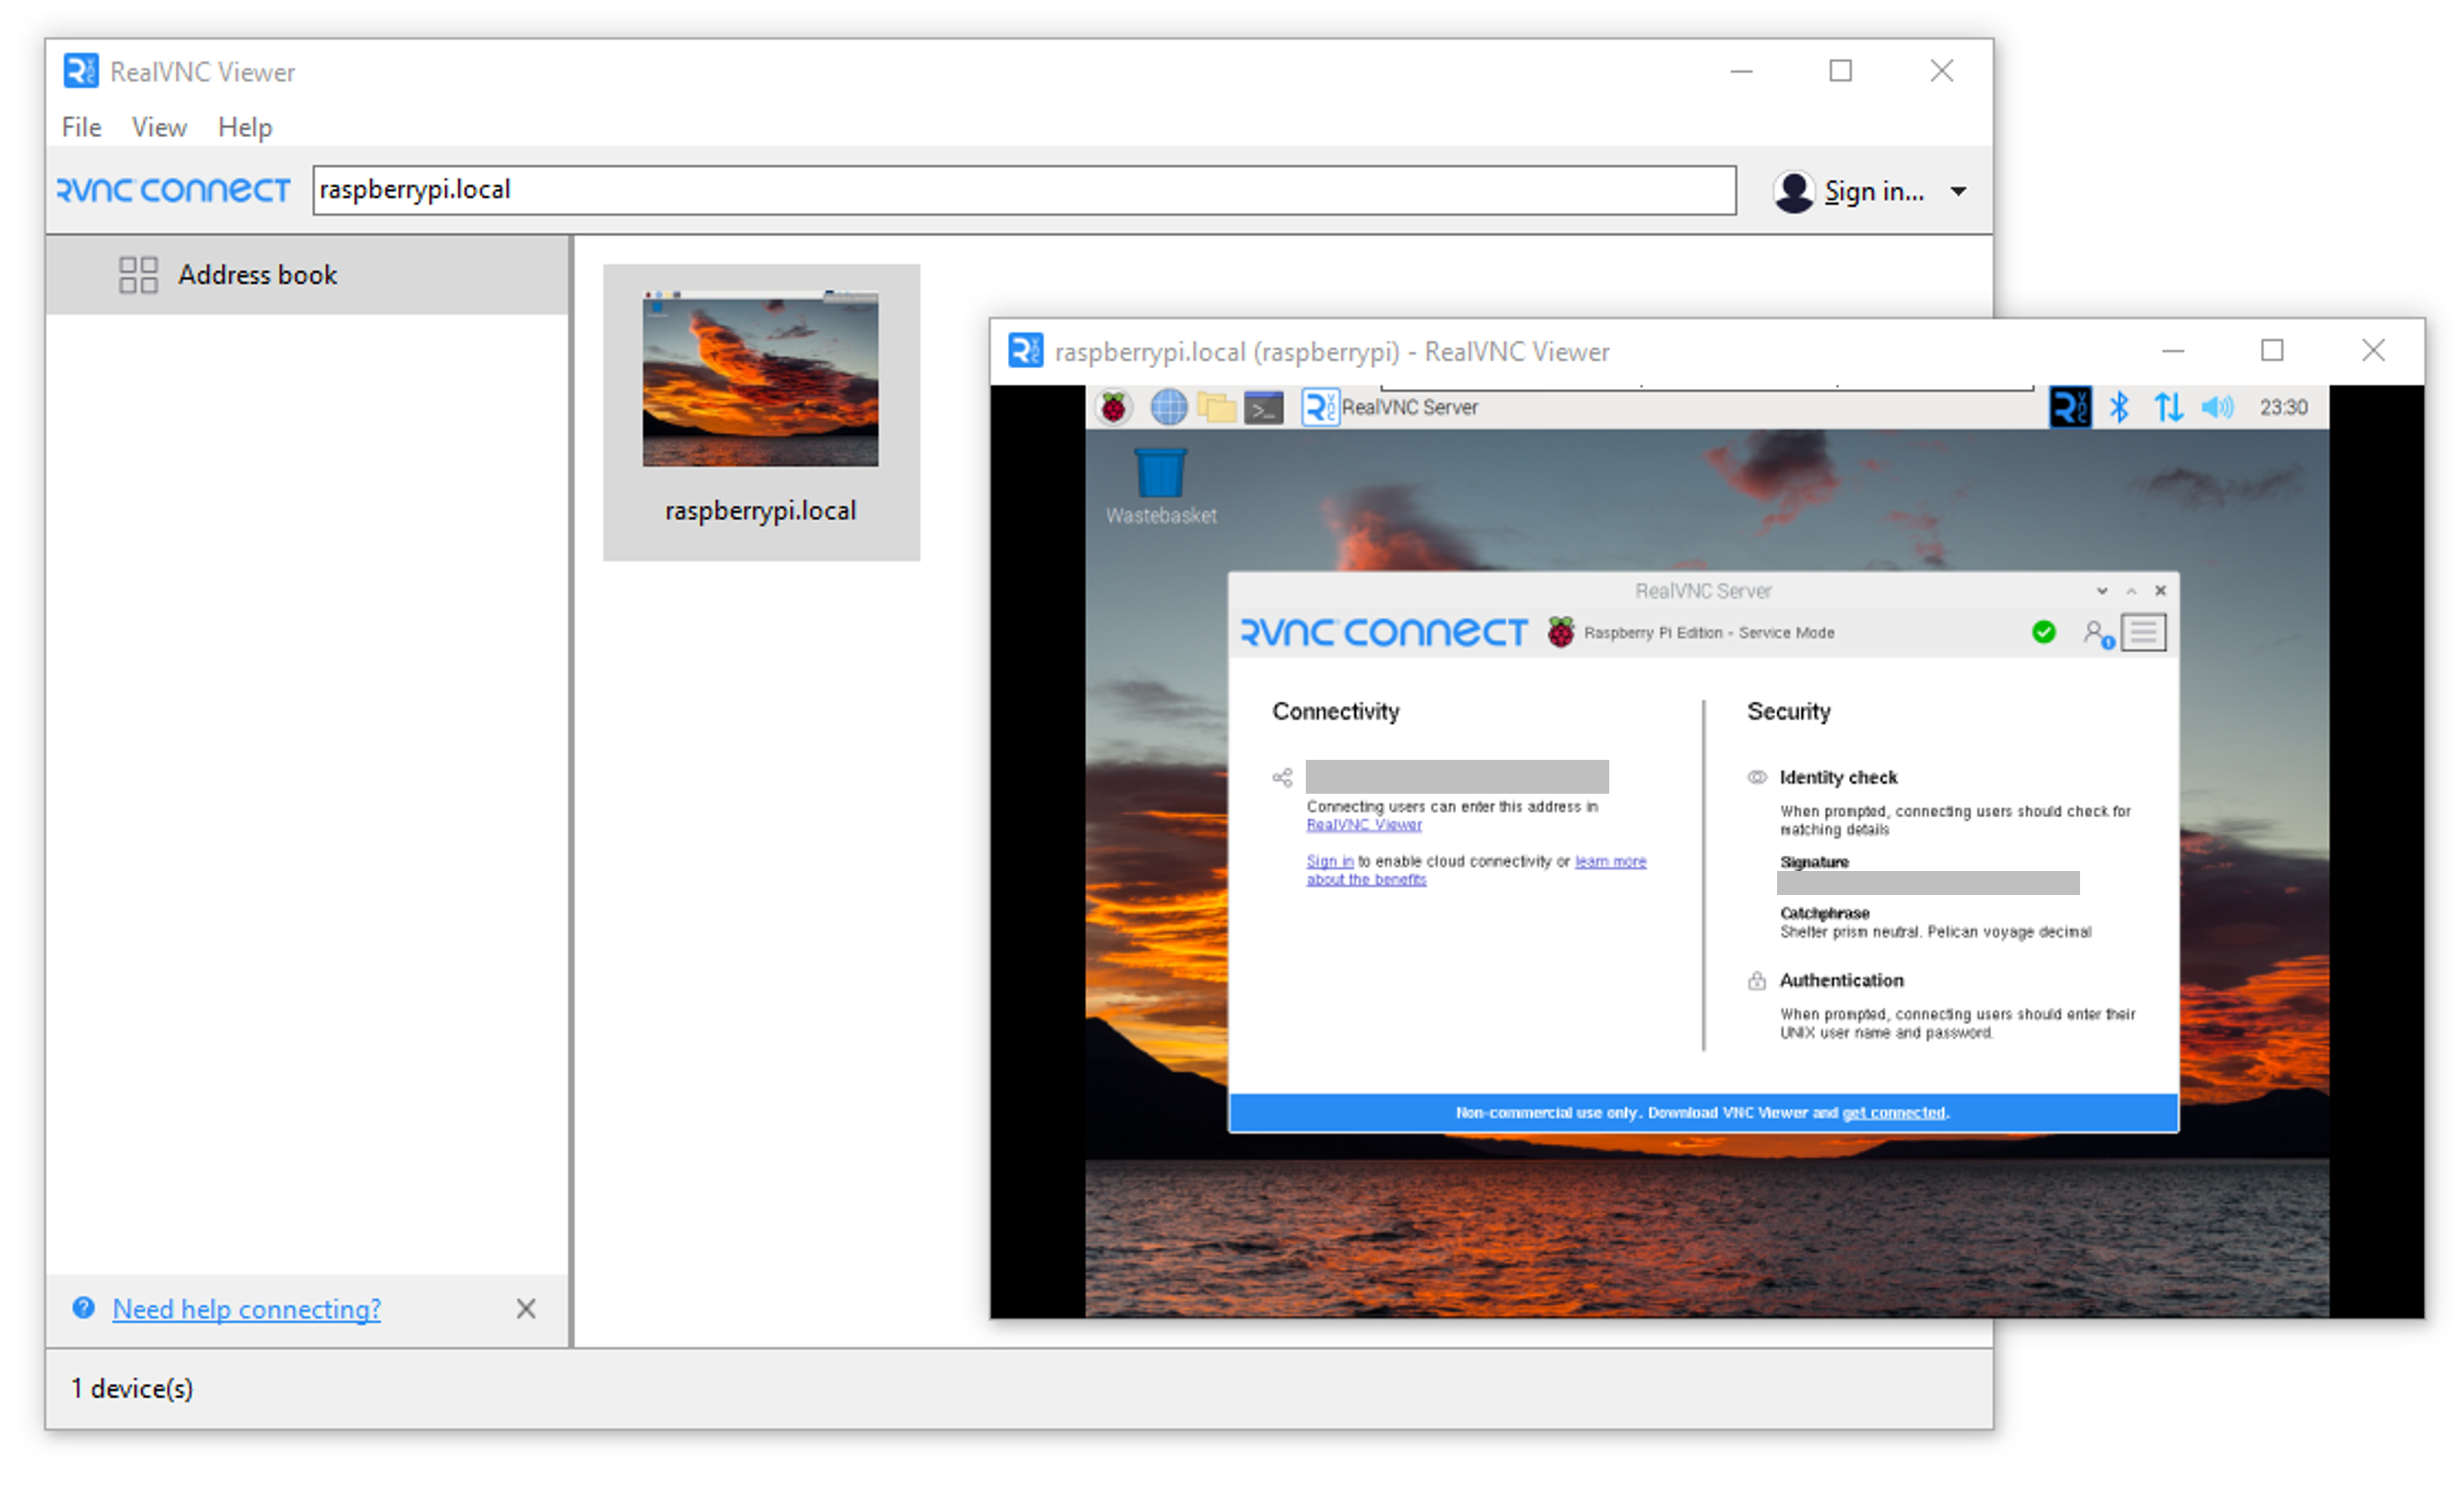Open the Raspberry Pi application menu
2464x1488 pixels.
[1113, 407]
